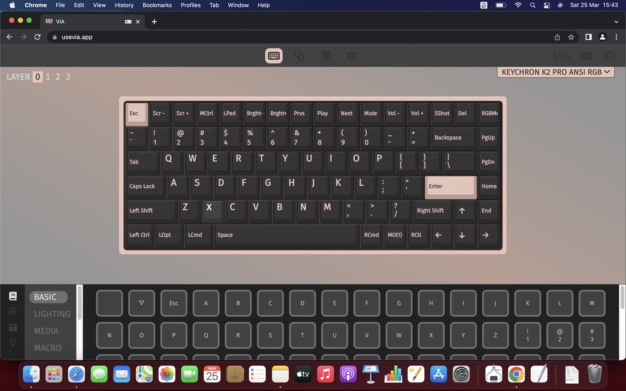Choose the transparent triangle keycode
The image size is (626, 391).
142,303
